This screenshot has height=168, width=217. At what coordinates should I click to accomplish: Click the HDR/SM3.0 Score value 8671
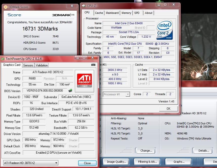[x=55, y=43]
